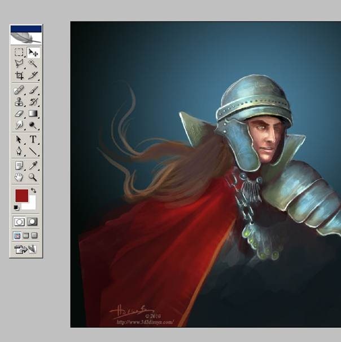Screen dimensions: 341x342
Task: Select the Eyedropper tool
Action: [33, 165]
